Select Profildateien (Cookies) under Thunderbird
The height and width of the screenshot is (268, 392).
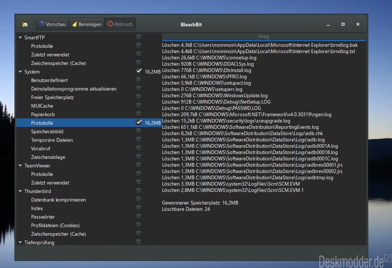(x=55, y=225)
